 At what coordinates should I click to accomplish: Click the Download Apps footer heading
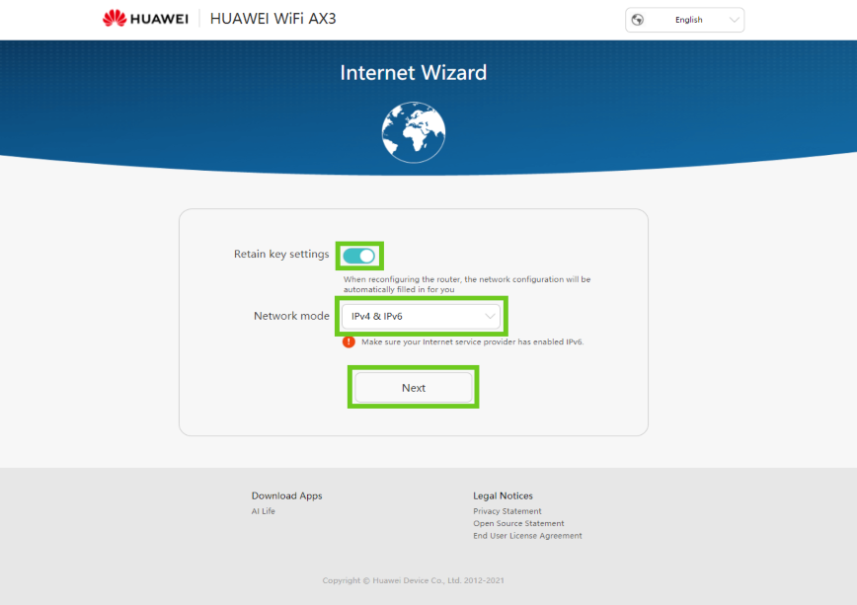coord(286,495)
